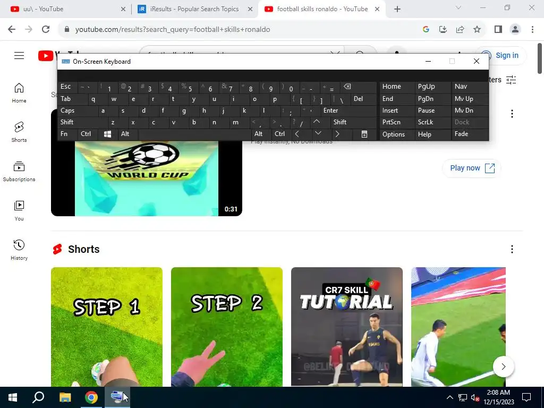Select football skills ronaldo YouTube tab
Screen dimensions: 544x408
tap(321, 9)
